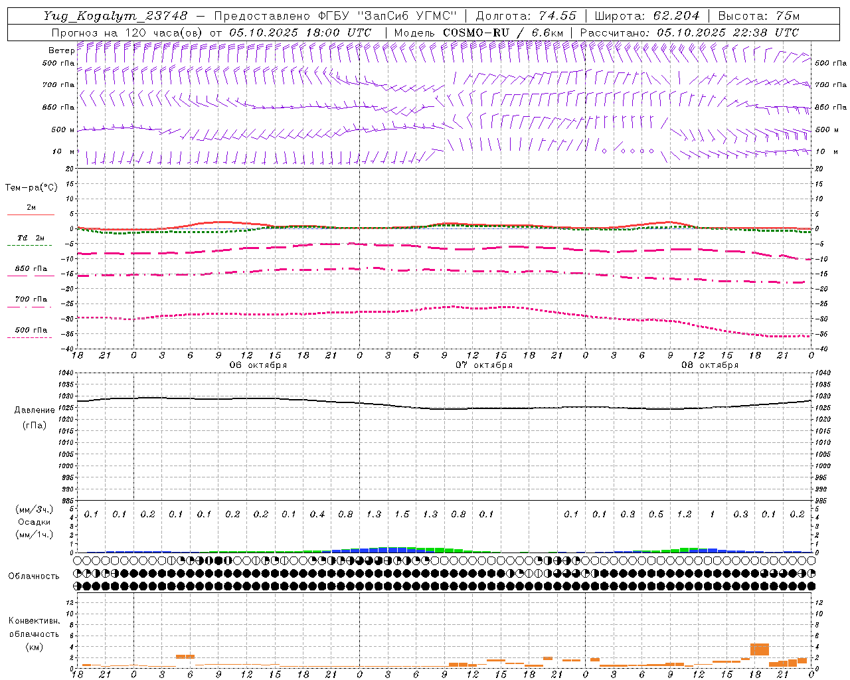Screen dimensions: 850x680
Task: Click the (мм/1ч.) precipitation unit label
Action: click(x=34, y=535)
